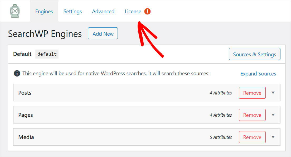Go to the Advanced tab
This screenshot has width=291, height=157.
coord(103,11)
